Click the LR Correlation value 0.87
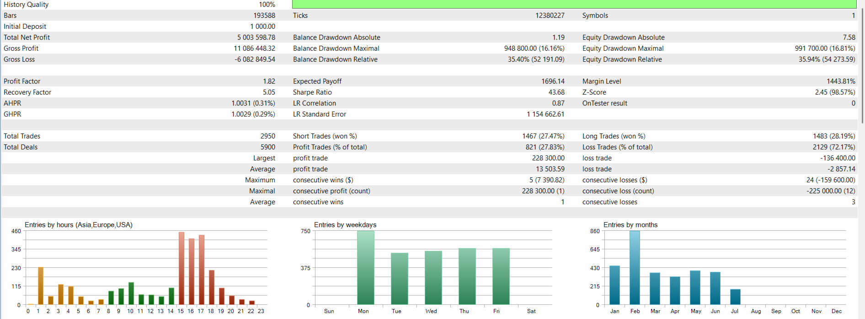 pos(558,103)
